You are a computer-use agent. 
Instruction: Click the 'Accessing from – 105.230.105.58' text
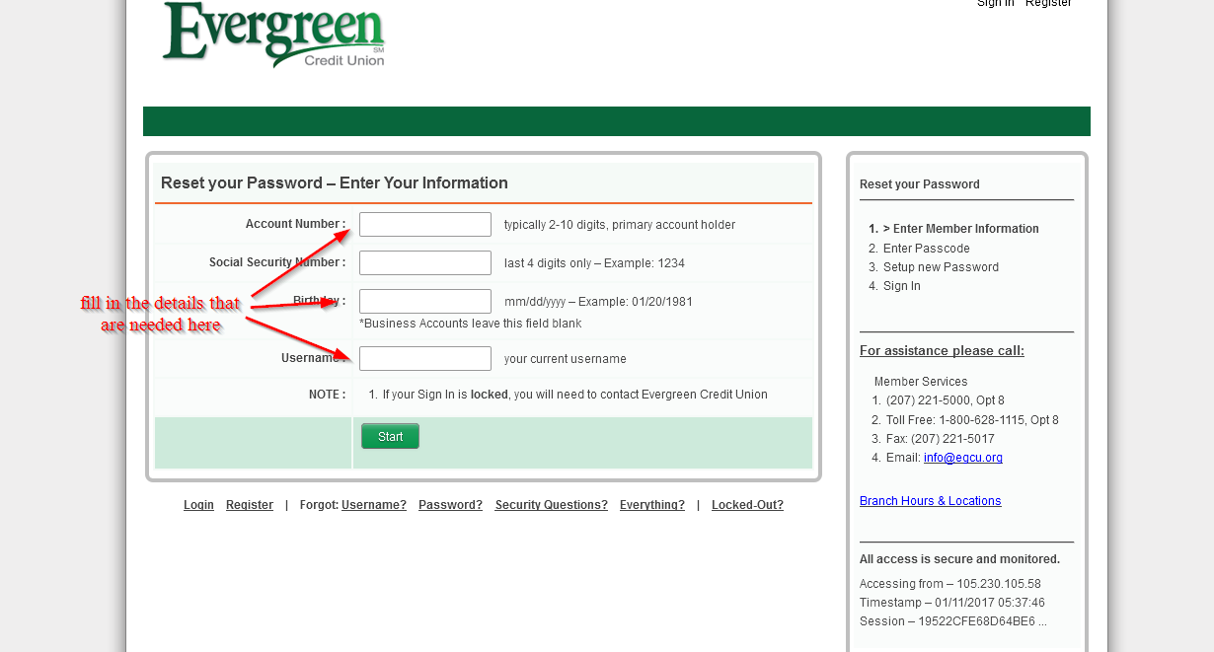click(950, 584)
